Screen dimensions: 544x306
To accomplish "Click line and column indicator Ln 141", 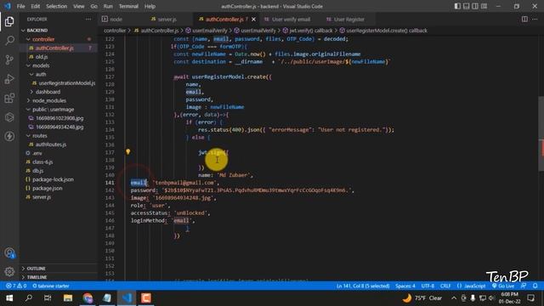I will (x=363, y=286).
